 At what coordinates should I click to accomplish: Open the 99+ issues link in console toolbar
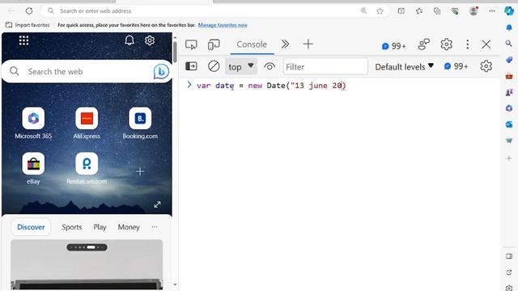[x=456, y=66]
